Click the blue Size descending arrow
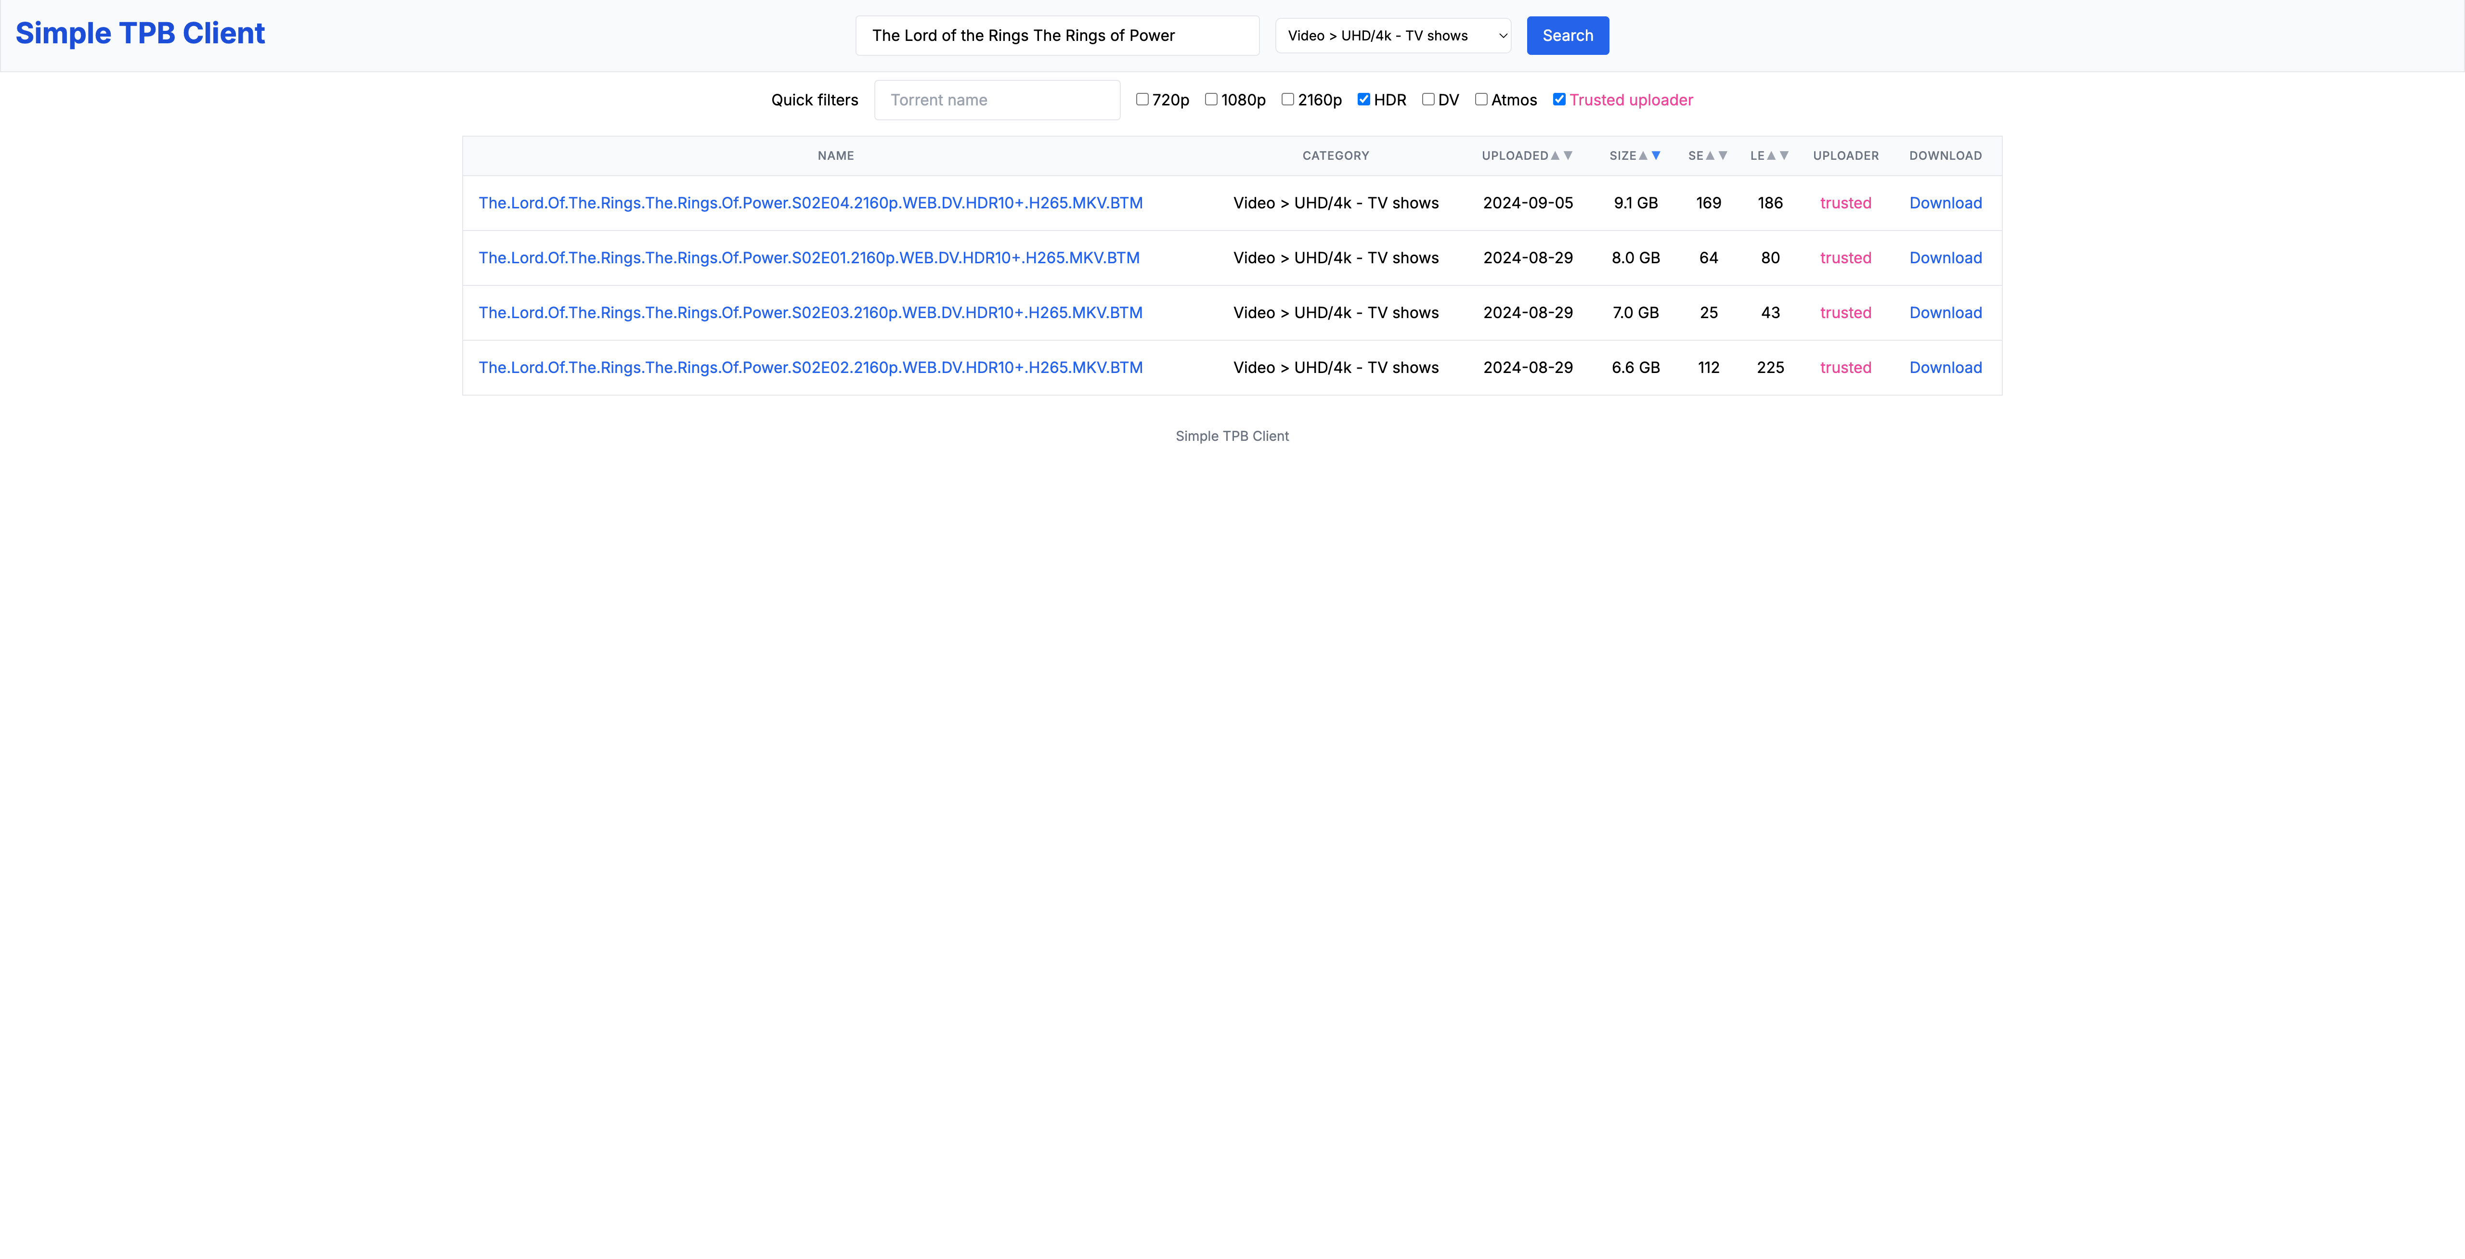 point(1656,156)
